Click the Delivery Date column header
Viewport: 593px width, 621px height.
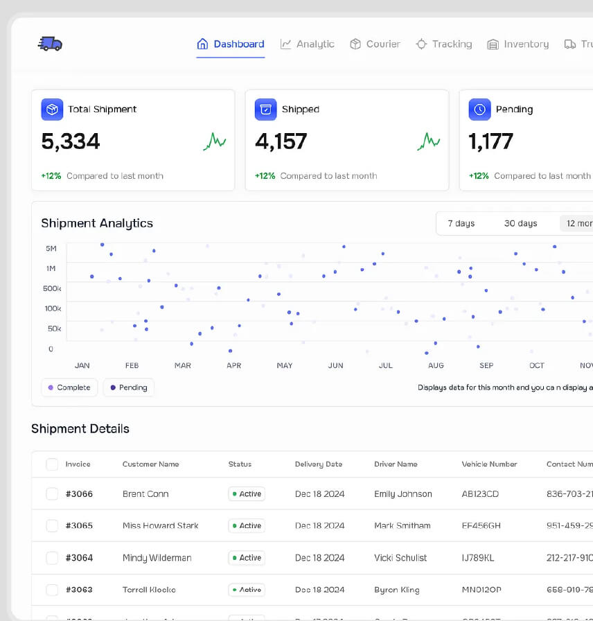[x=318, y=464]
